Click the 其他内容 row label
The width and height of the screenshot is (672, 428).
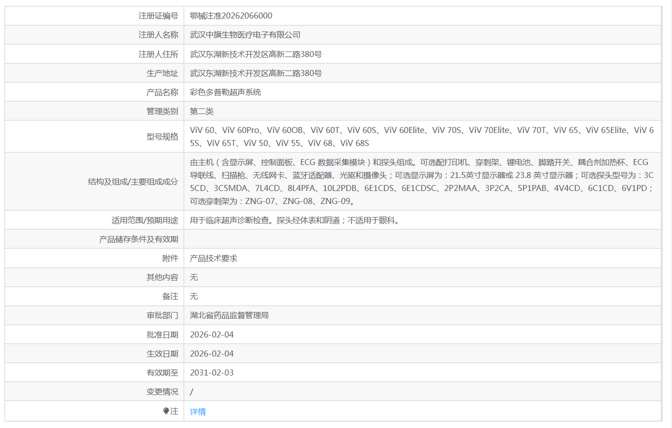pos(162,277)
